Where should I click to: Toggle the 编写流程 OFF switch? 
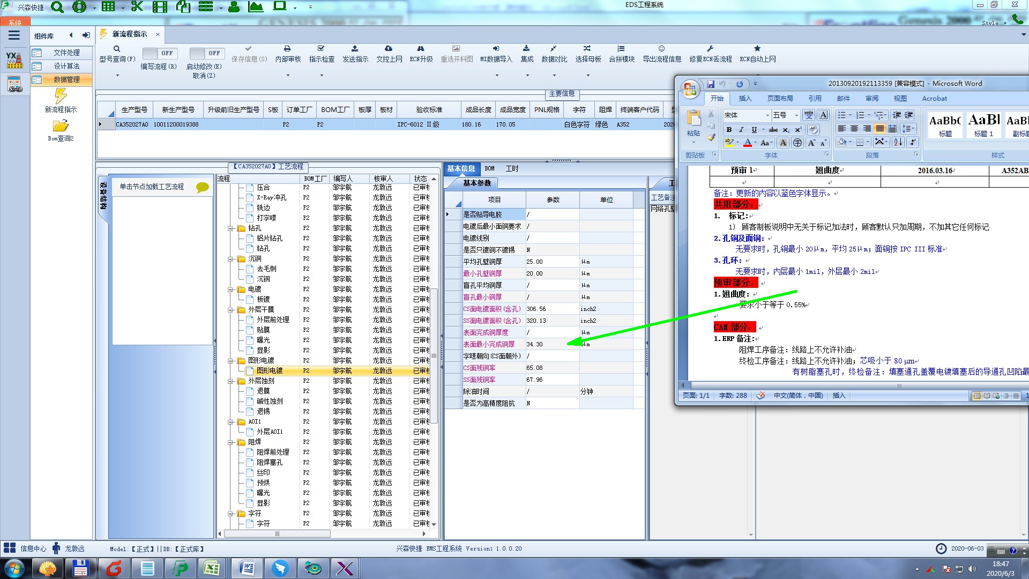[x=159, y=53]
